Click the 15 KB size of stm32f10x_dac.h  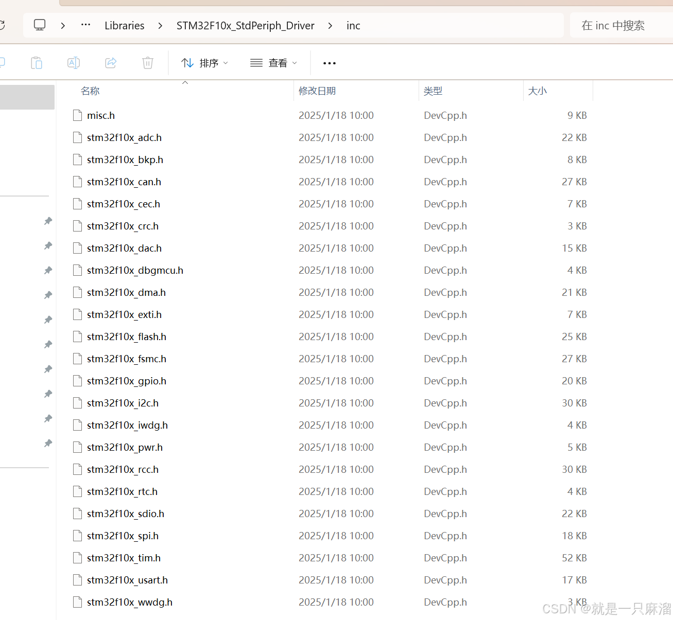tap(574, 248)
